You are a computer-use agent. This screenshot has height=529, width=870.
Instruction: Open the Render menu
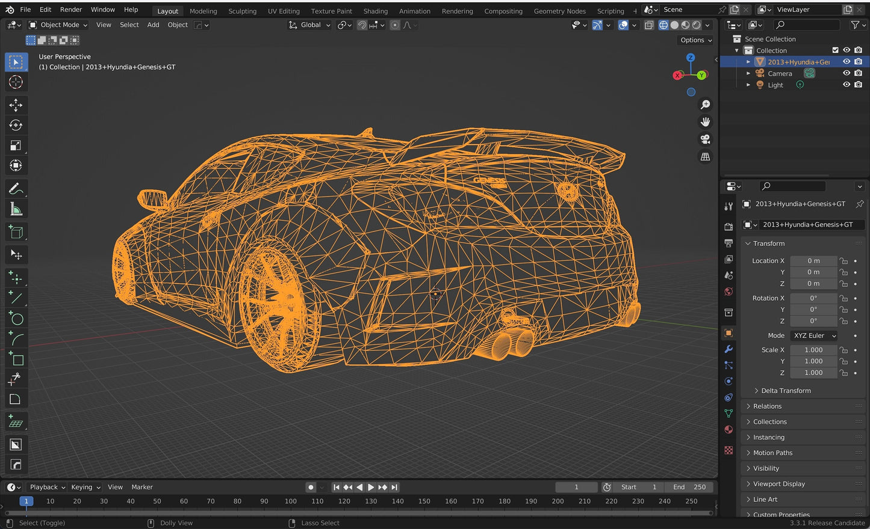[x=70, y=9]
